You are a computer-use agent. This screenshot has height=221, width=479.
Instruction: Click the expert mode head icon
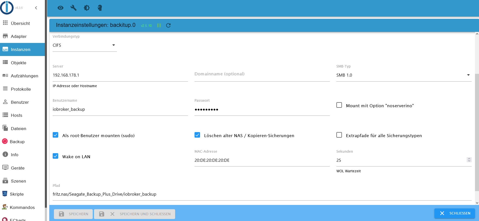pos(100,8)
